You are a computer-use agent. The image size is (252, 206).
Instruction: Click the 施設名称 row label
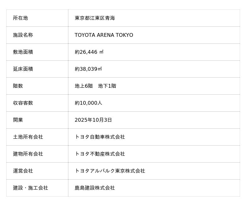(23, 35)
